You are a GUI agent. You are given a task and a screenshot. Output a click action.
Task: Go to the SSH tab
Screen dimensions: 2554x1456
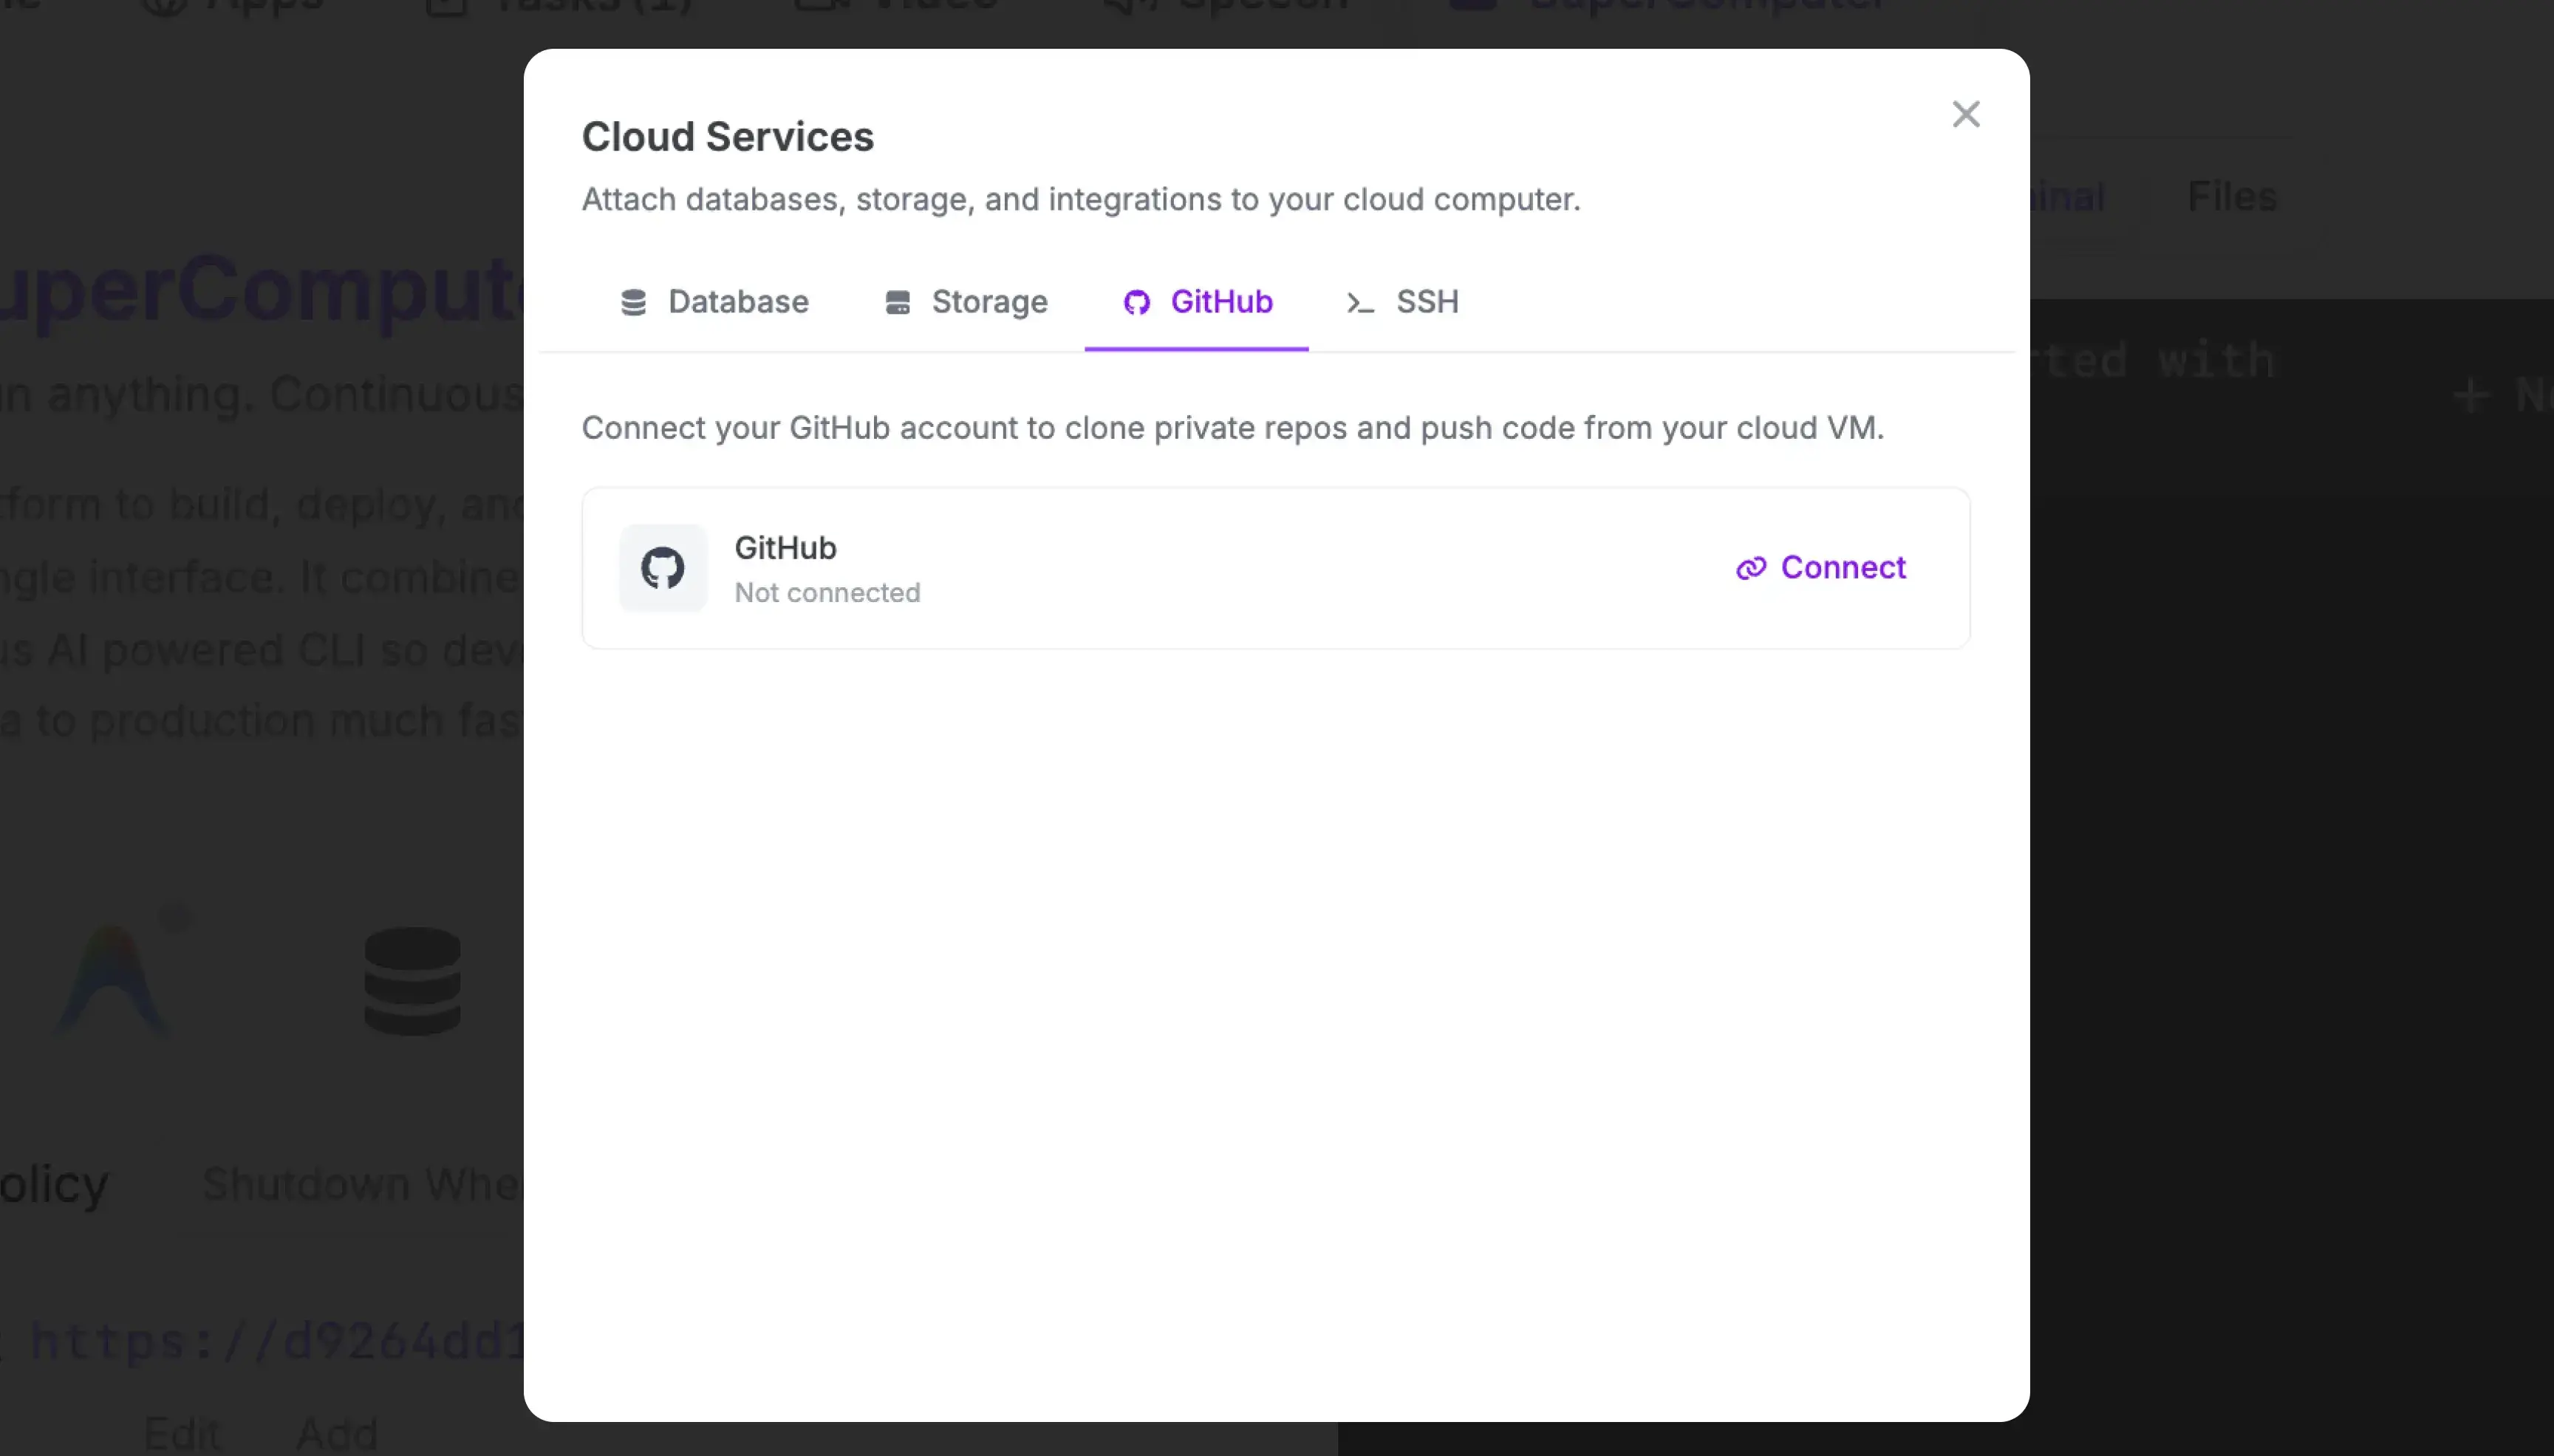click(1402, 302)
